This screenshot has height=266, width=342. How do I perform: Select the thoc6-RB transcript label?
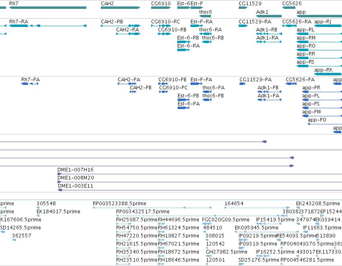(x=213, y=38)
